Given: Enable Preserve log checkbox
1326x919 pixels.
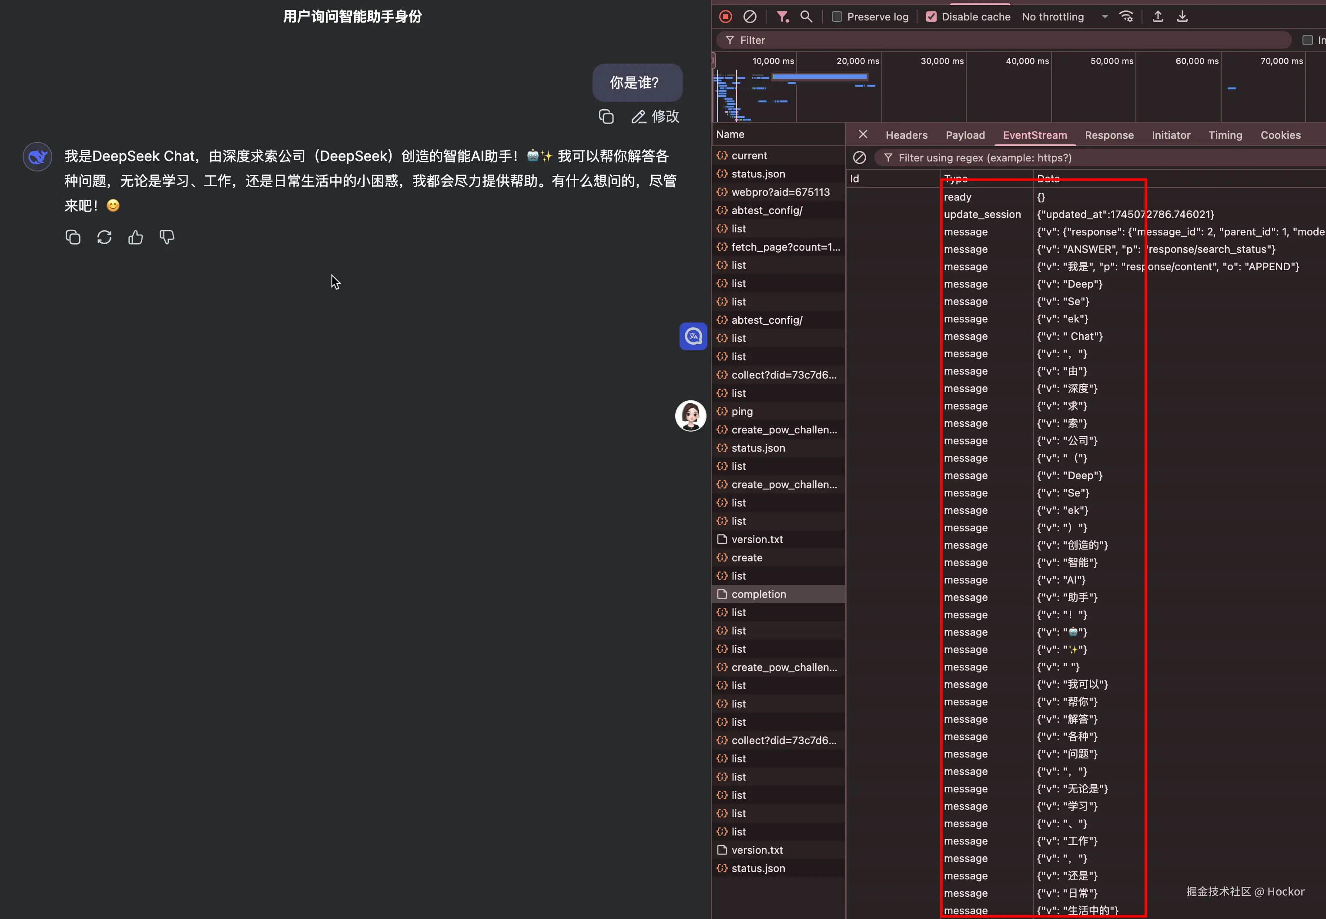Looking at the screenshot, I should (x=837, y=17).
